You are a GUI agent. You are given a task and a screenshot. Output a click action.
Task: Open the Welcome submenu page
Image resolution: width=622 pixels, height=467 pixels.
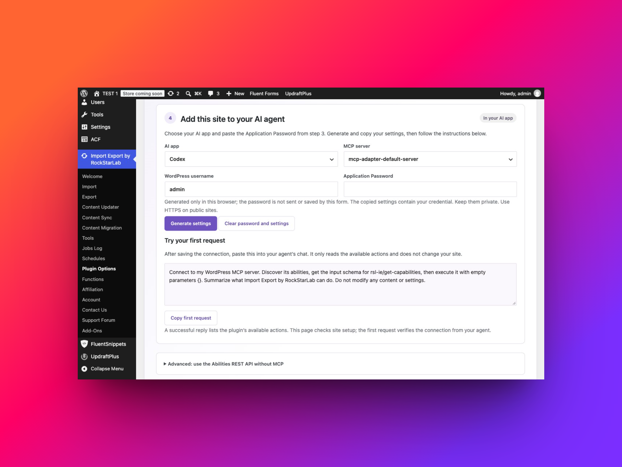pos(92,176)
